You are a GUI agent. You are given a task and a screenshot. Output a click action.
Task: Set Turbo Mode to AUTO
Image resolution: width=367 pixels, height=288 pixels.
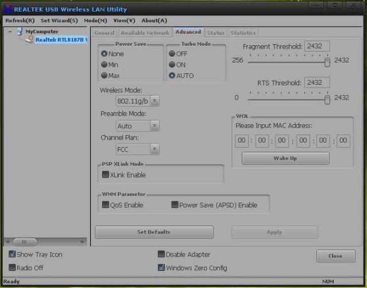point(172,76)
